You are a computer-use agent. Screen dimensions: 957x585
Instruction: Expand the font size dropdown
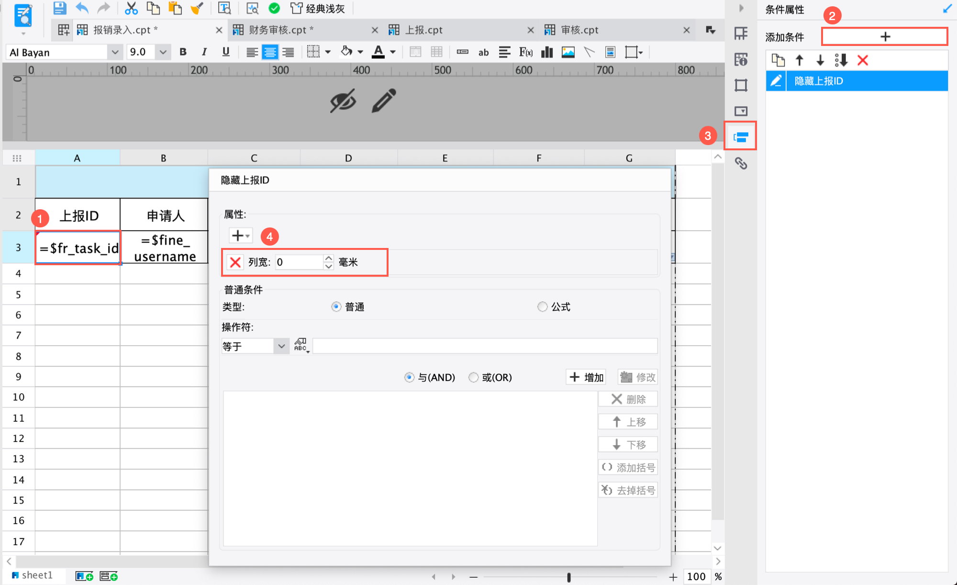point(163,52)
